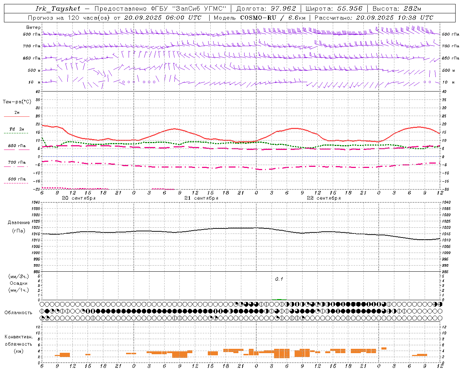Click the "Давление" pressure chart label
Image resolution: width=461 pixels, height=369 pixels.
tap(19, 223)
